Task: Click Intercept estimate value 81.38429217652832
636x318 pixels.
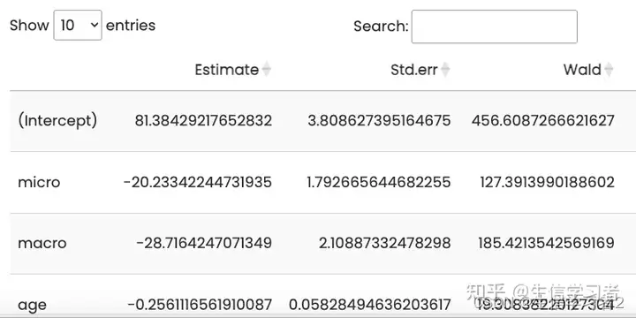Action: pyautogui.click(x=203, y=120)
